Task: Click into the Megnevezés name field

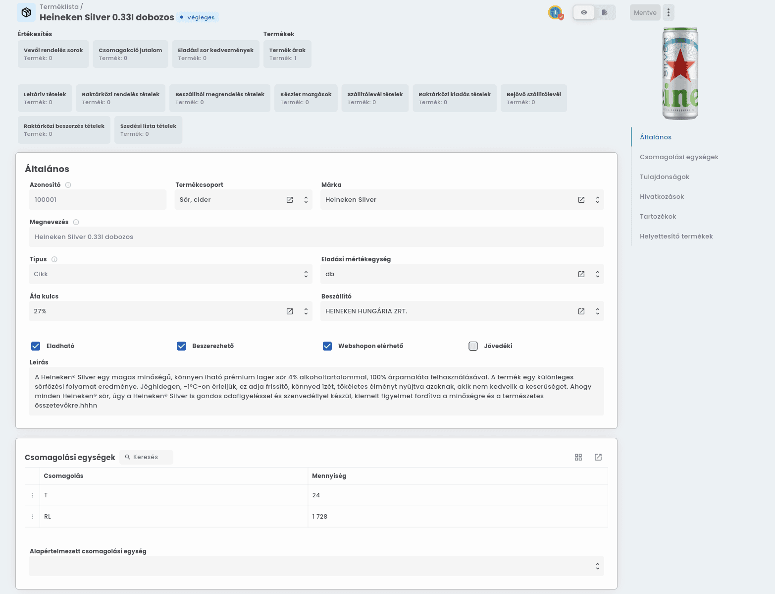Action: click(x=316, y=237)
